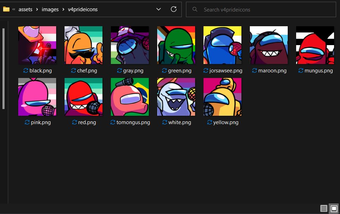This screenshot has width=340, height=214.
Task: Select the pink.png thumbnail
Action: click(x=37, y=97)
